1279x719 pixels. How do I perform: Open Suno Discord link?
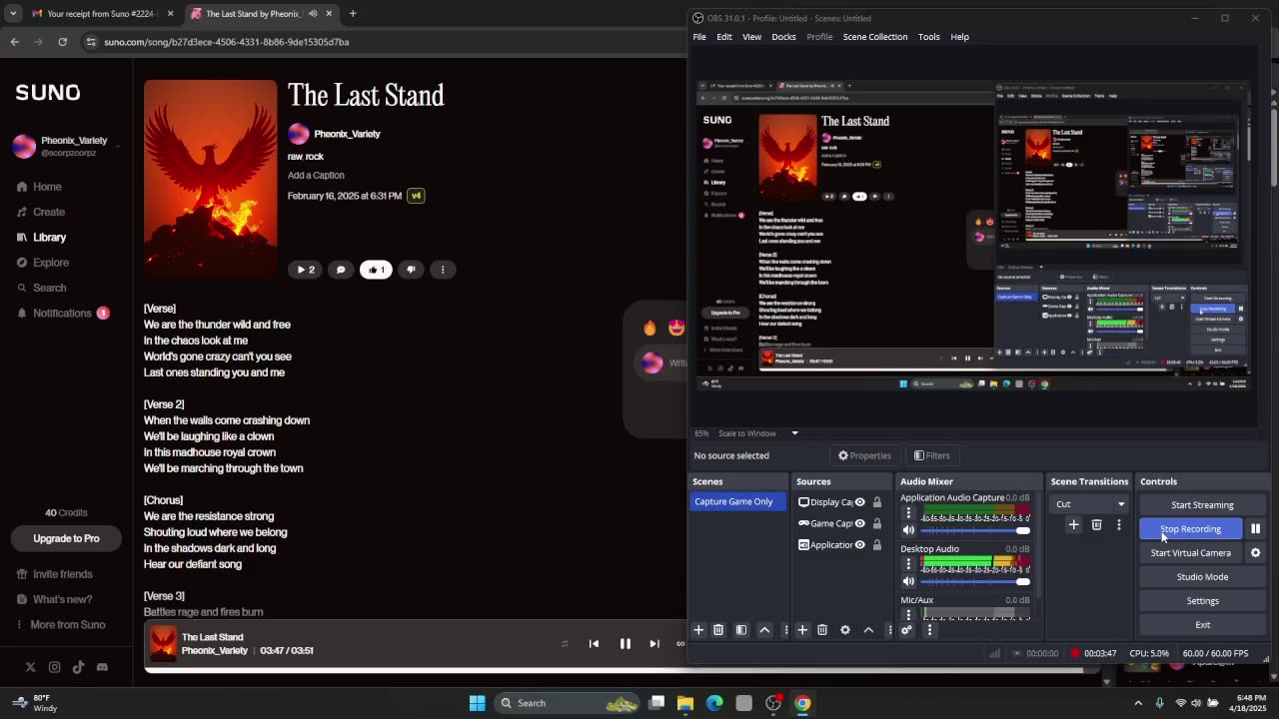[x=102, y=667]
